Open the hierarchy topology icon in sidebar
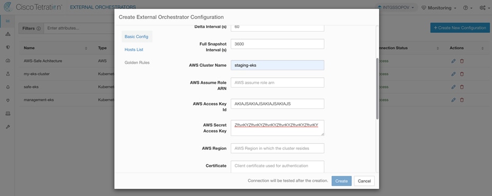The image size is (492, 196). click(8, 34)
